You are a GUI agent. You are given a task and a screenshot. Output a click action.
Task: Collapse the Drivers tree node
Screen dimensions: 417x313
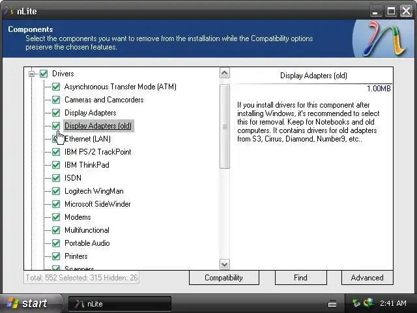click(31, 74)
